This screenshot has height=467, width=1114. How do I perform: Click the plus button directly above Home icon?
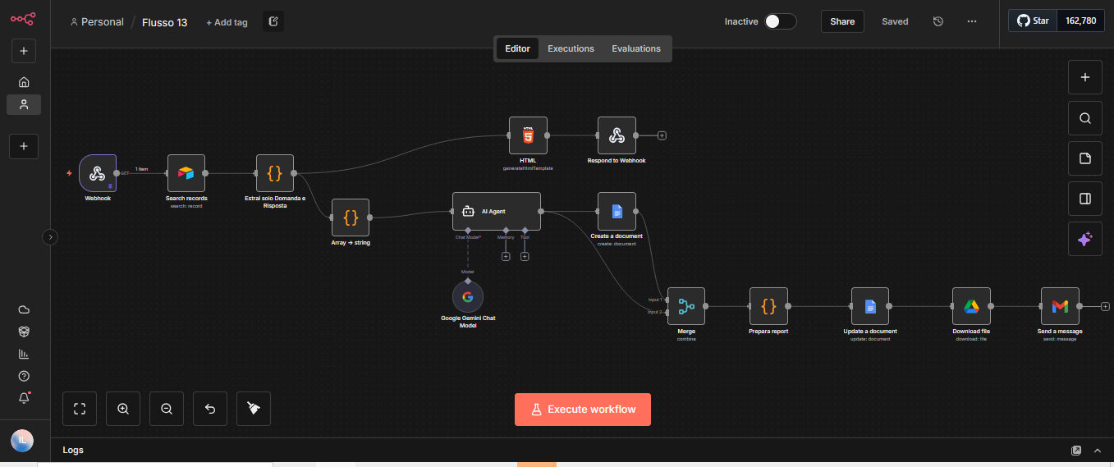pyautogui.click(x=24, y=51)
